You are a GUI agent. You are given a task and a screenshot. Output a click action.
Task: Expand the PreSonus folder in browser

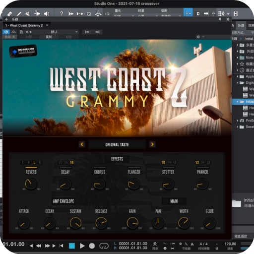click(x=238, y=121)
